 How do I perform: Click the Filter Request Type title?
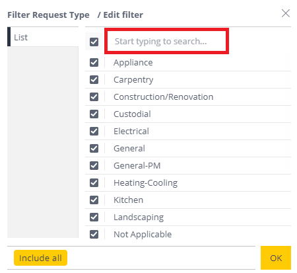48,15
